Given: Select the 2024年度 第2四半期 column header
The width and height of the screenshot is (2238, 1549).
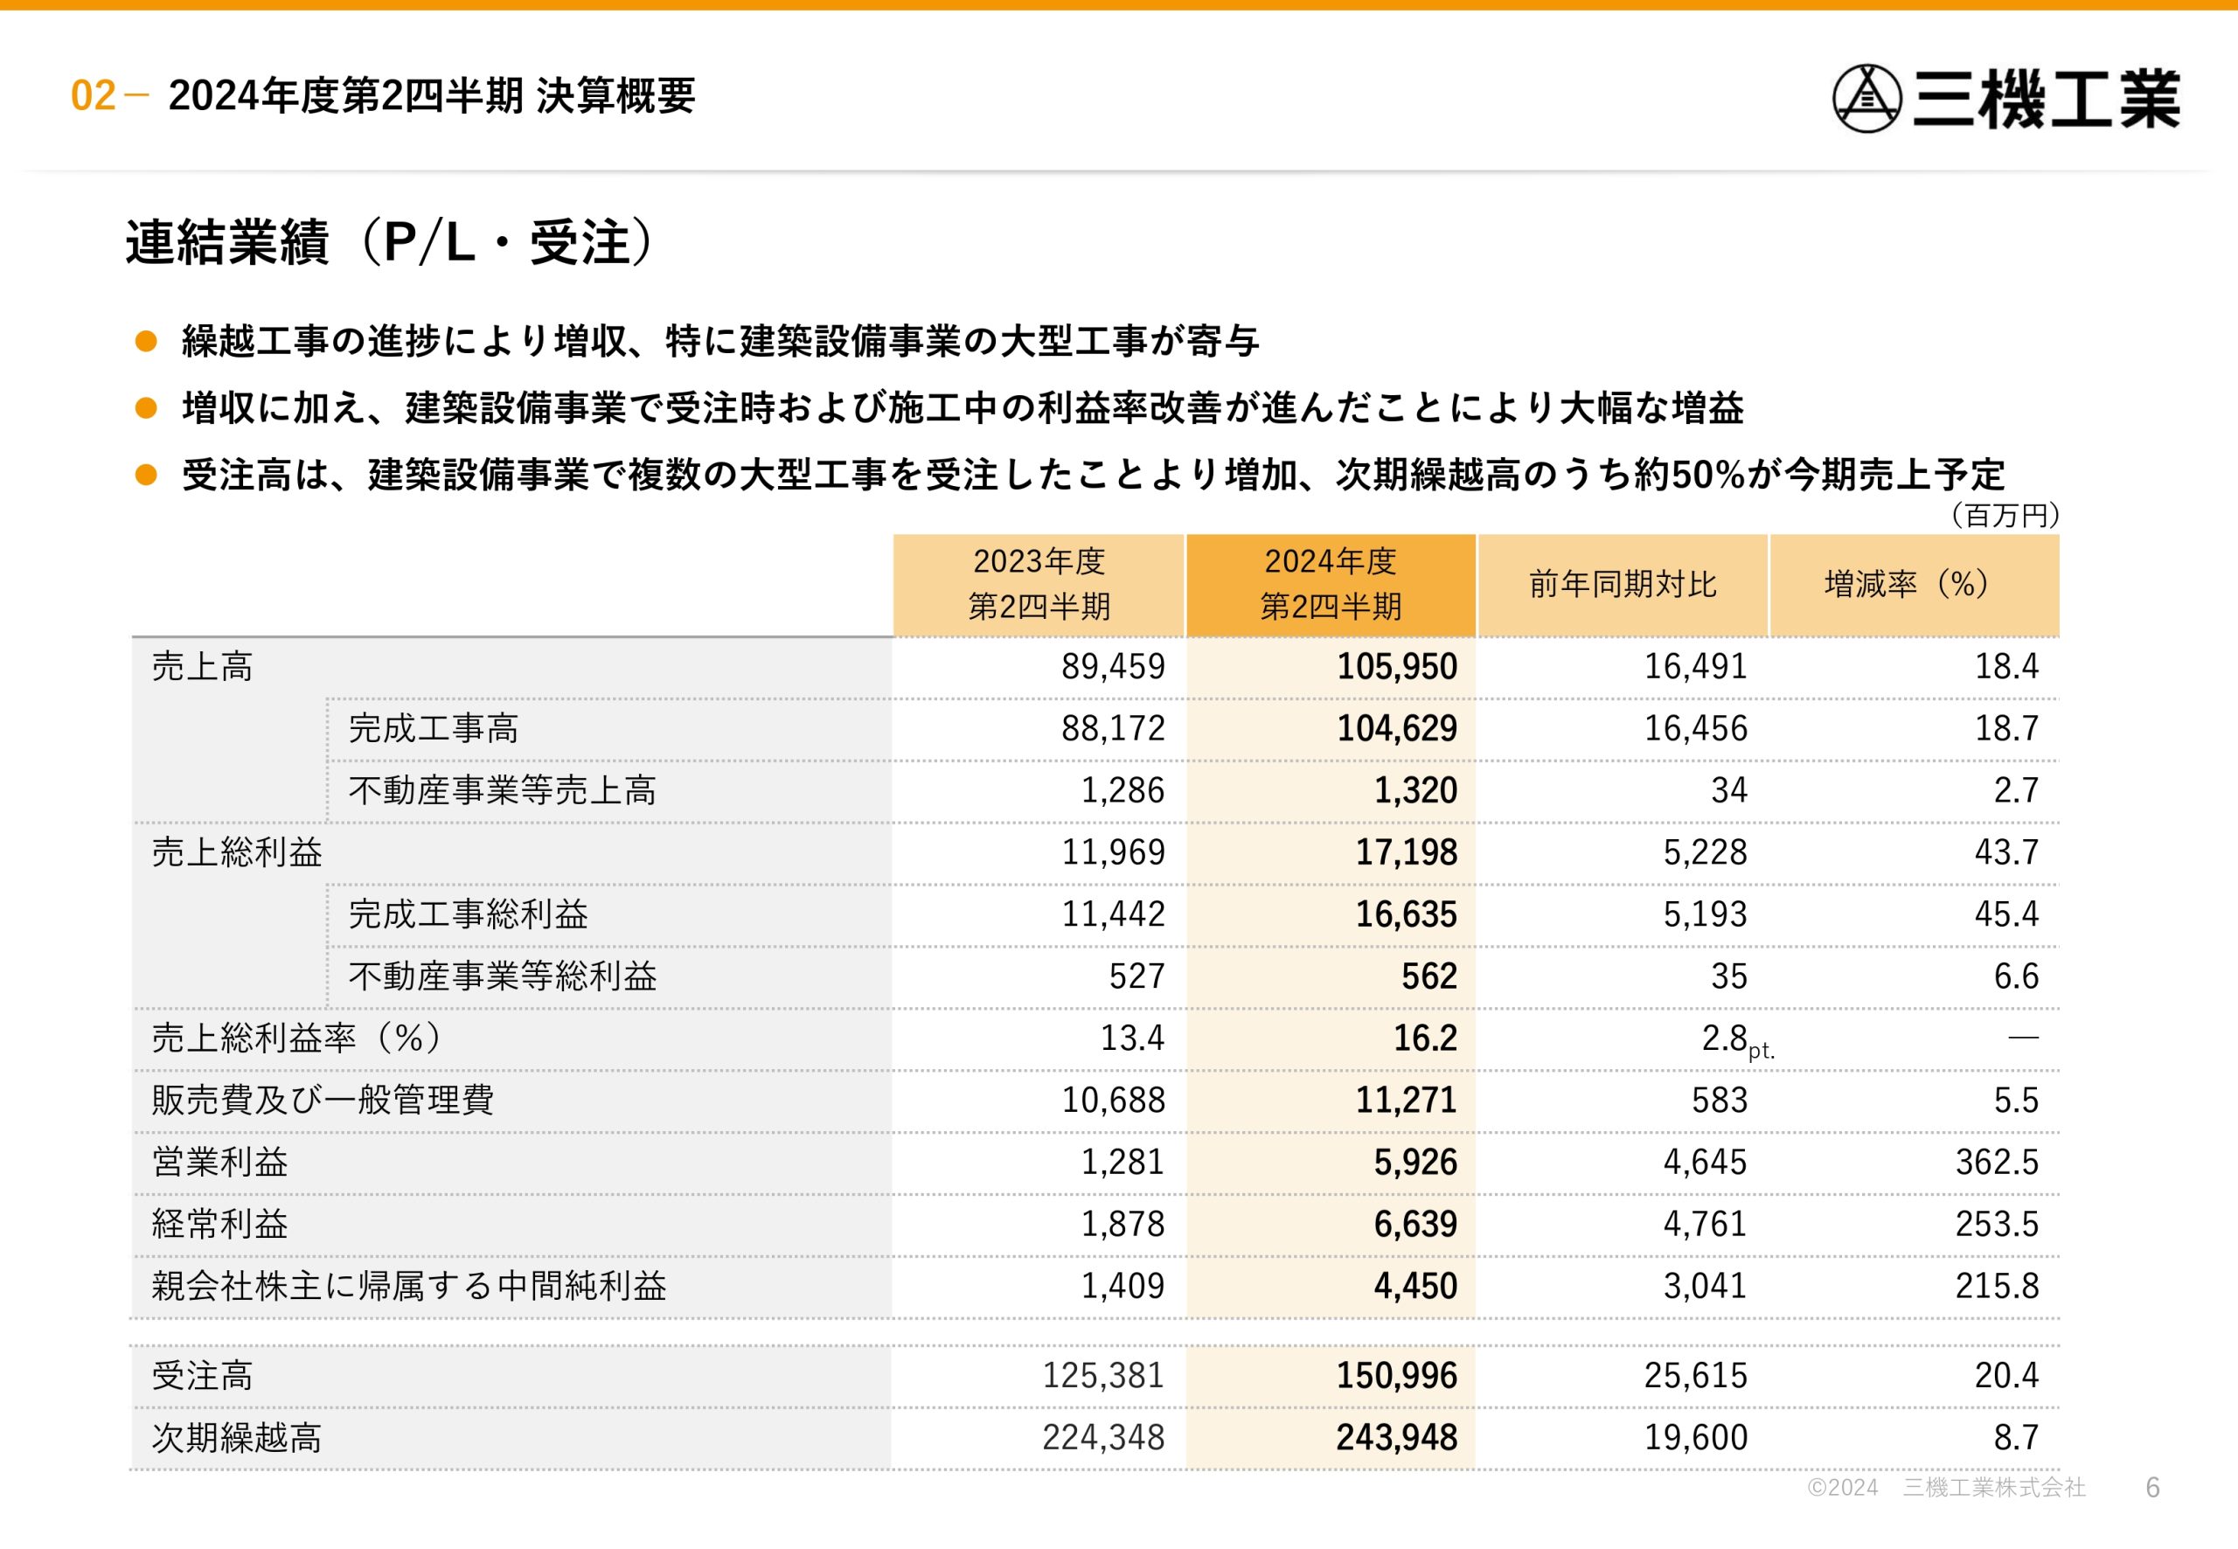Looking at the screenshot, I should 1331,584.
